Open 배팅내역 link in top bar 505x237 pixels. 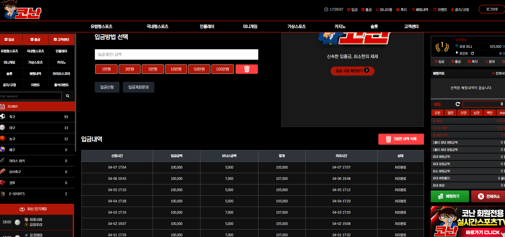[x=420, y=10]
